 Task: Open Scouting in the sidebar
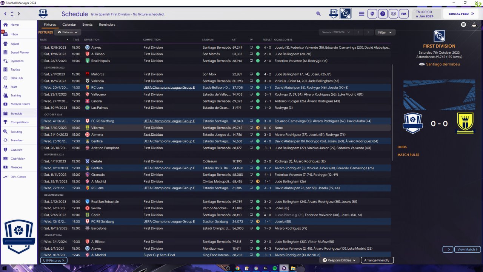click(19, 132)
